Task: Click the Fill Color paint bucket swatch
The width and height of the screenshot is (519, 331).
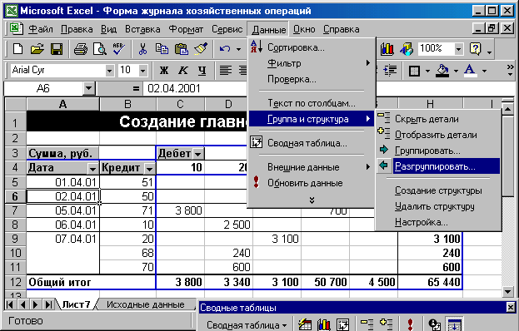Action: tap(442, 71)
